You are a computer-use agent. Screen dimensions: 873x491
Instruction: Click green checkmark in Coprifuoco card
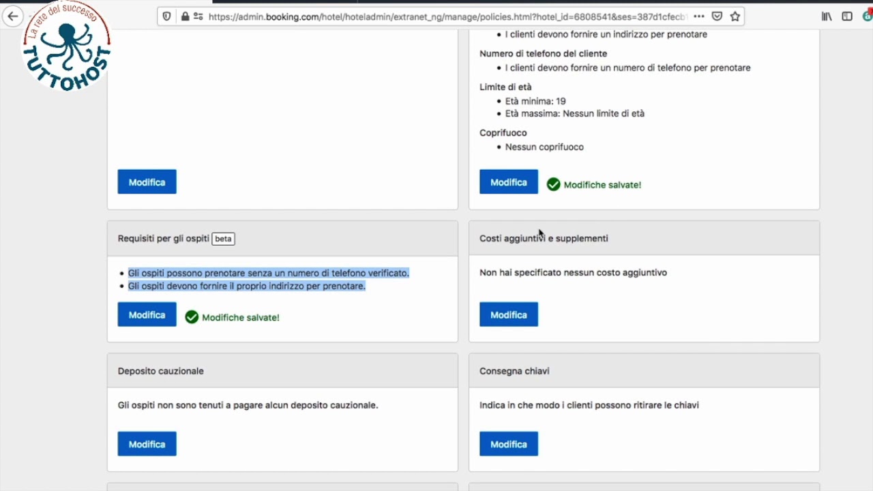tap(553, 184)
